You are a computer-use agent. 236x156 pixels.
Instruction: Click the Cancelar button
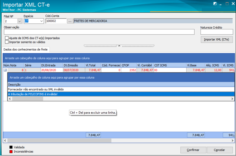(220, 150)
